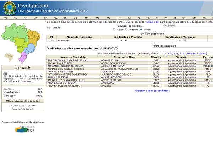Click the Município input field

point(188,29)
